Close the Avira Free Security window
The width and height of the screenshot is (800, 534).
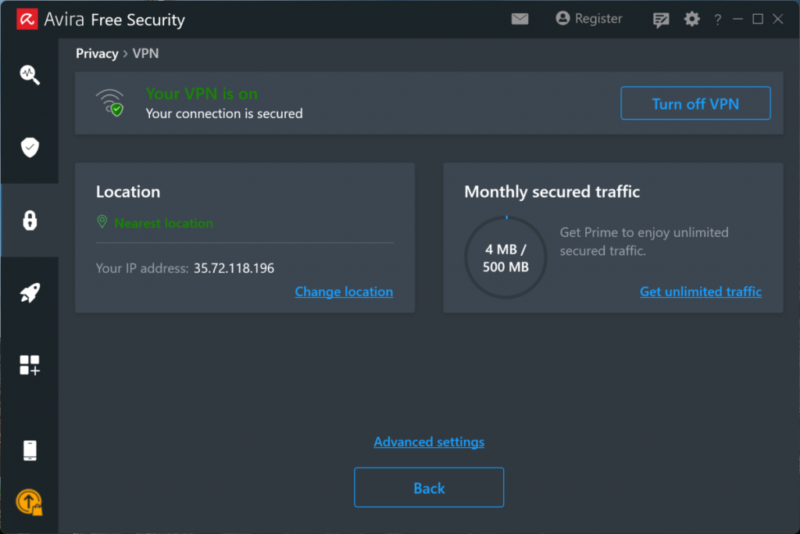click(x=778, y=20)
